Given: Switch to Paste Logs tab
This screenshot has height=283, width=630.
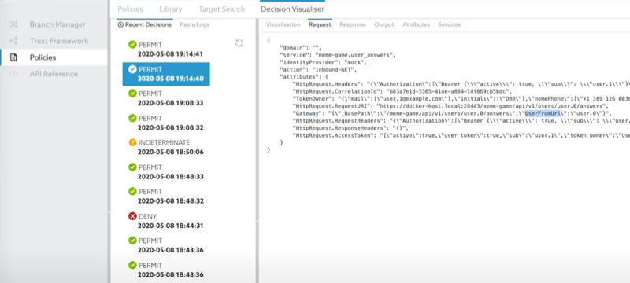Looking at the screenshot, I should coord(195,24).
